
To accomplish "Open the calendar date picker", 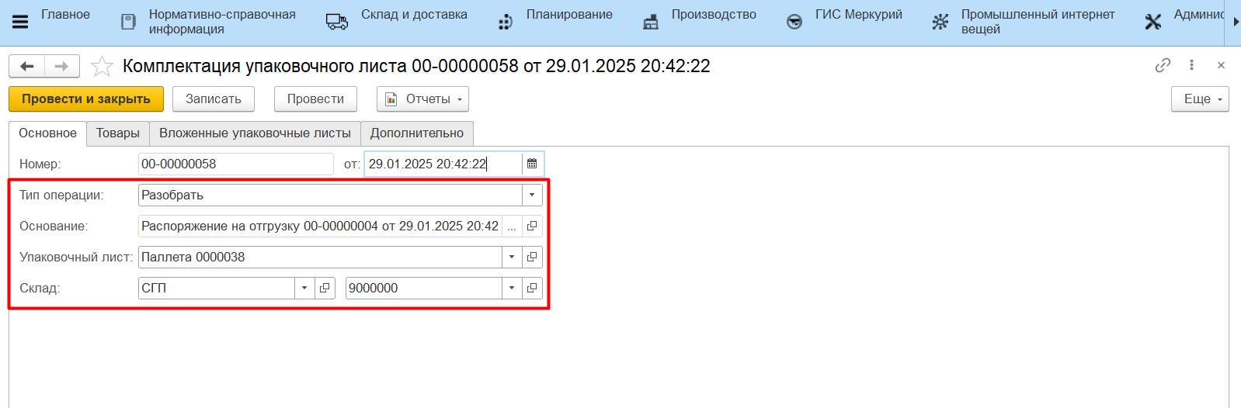I will [x=532, y=164].
